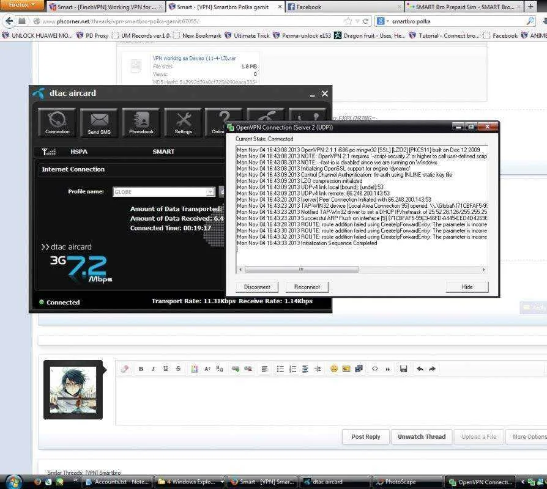Image resolution: width=547 pixels, height=489 pixels.
Task: Open the URL bar history dropdown arrow
Action: pos(357,21)
